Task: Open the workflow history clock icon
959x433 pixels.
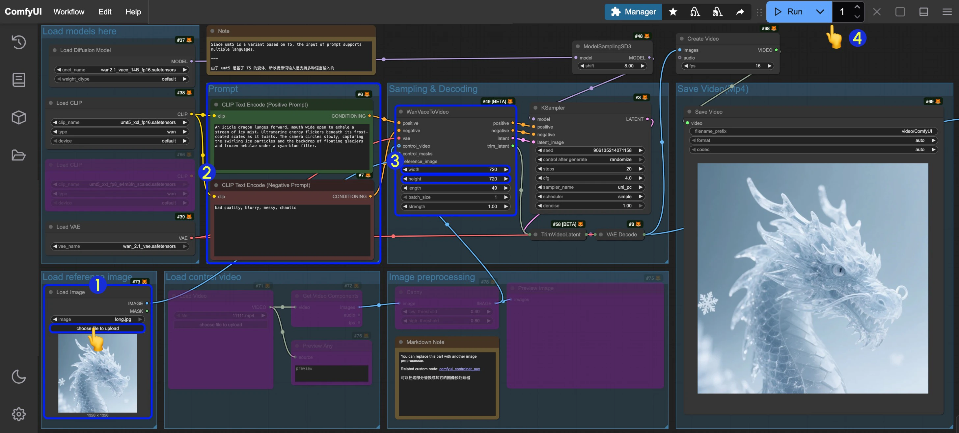Action: coord(18,42)
